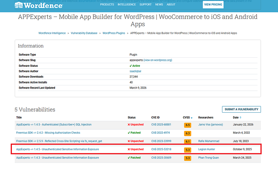Select the March 4, 2022 date

click(x=241, y=132)
